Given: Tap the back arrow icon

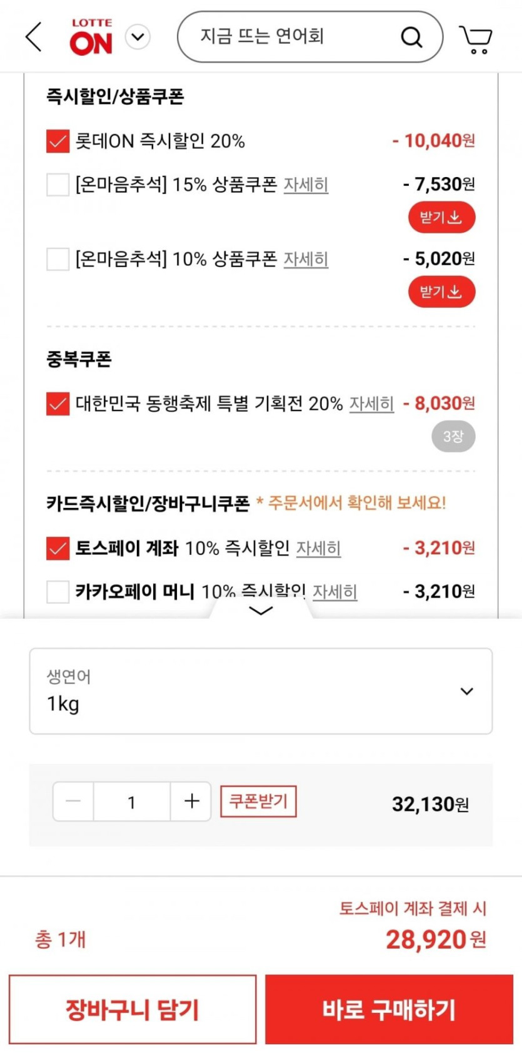Looking at the screenshot, I should click(x=34, y=37).
